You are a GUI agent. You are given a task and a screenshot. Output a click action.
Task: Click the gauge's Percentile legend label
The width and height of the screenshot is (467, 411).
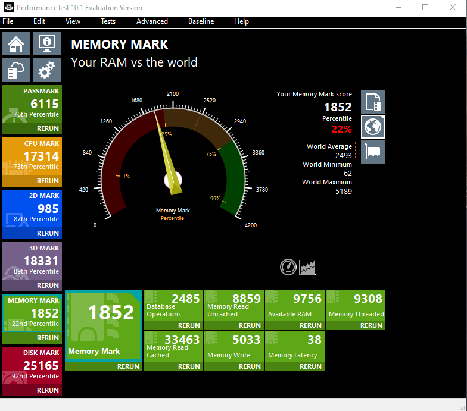tap(173, 218)
